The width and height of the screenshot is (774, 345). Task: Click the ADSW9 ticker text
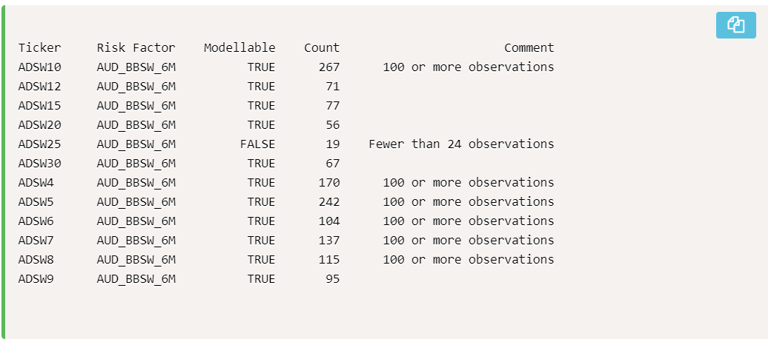[x=36, y=279]
